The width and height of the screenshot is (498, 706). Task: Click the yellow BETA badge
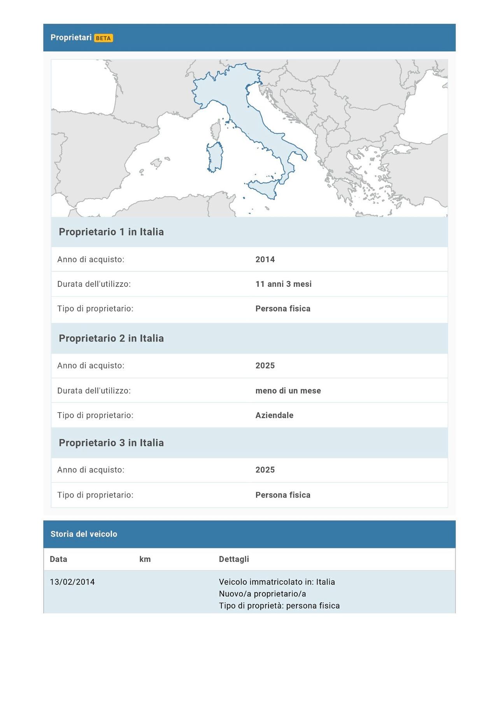click(103, 38)
